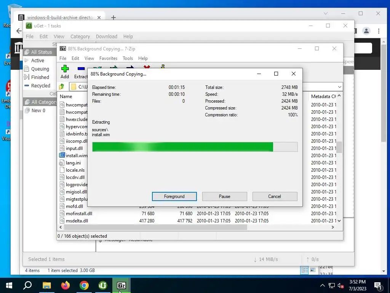Open the Edit menu in 7-Zip
The image size is (390, 293).
point(75,58)
